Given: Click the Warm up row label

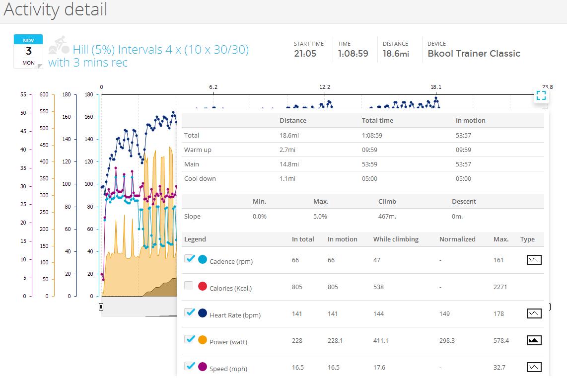Looking at the screenshot, I should (x=198, y=150).
